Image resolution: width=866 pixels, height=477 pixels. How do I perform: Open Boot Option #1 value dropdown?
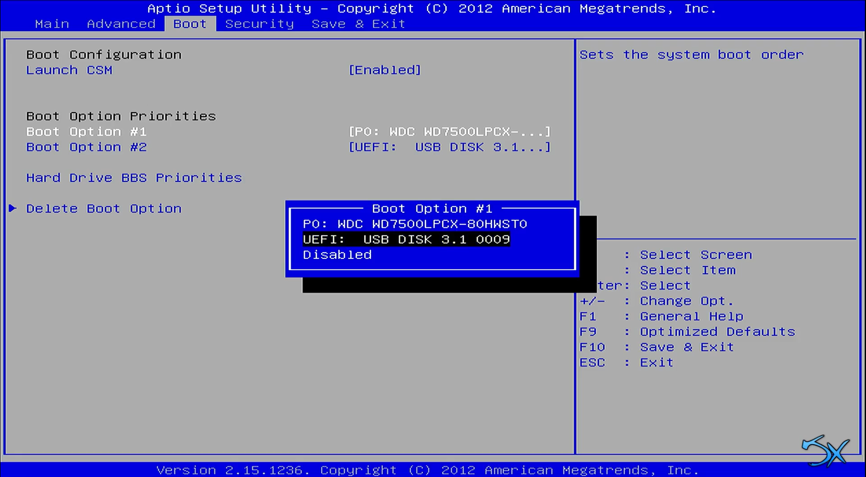tap(449, 131)
